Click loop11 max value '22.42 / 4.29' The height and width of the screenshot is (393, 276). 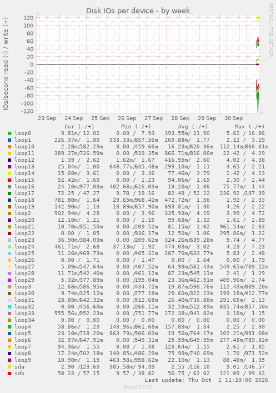pyautogui.click(x=244, y=153)
